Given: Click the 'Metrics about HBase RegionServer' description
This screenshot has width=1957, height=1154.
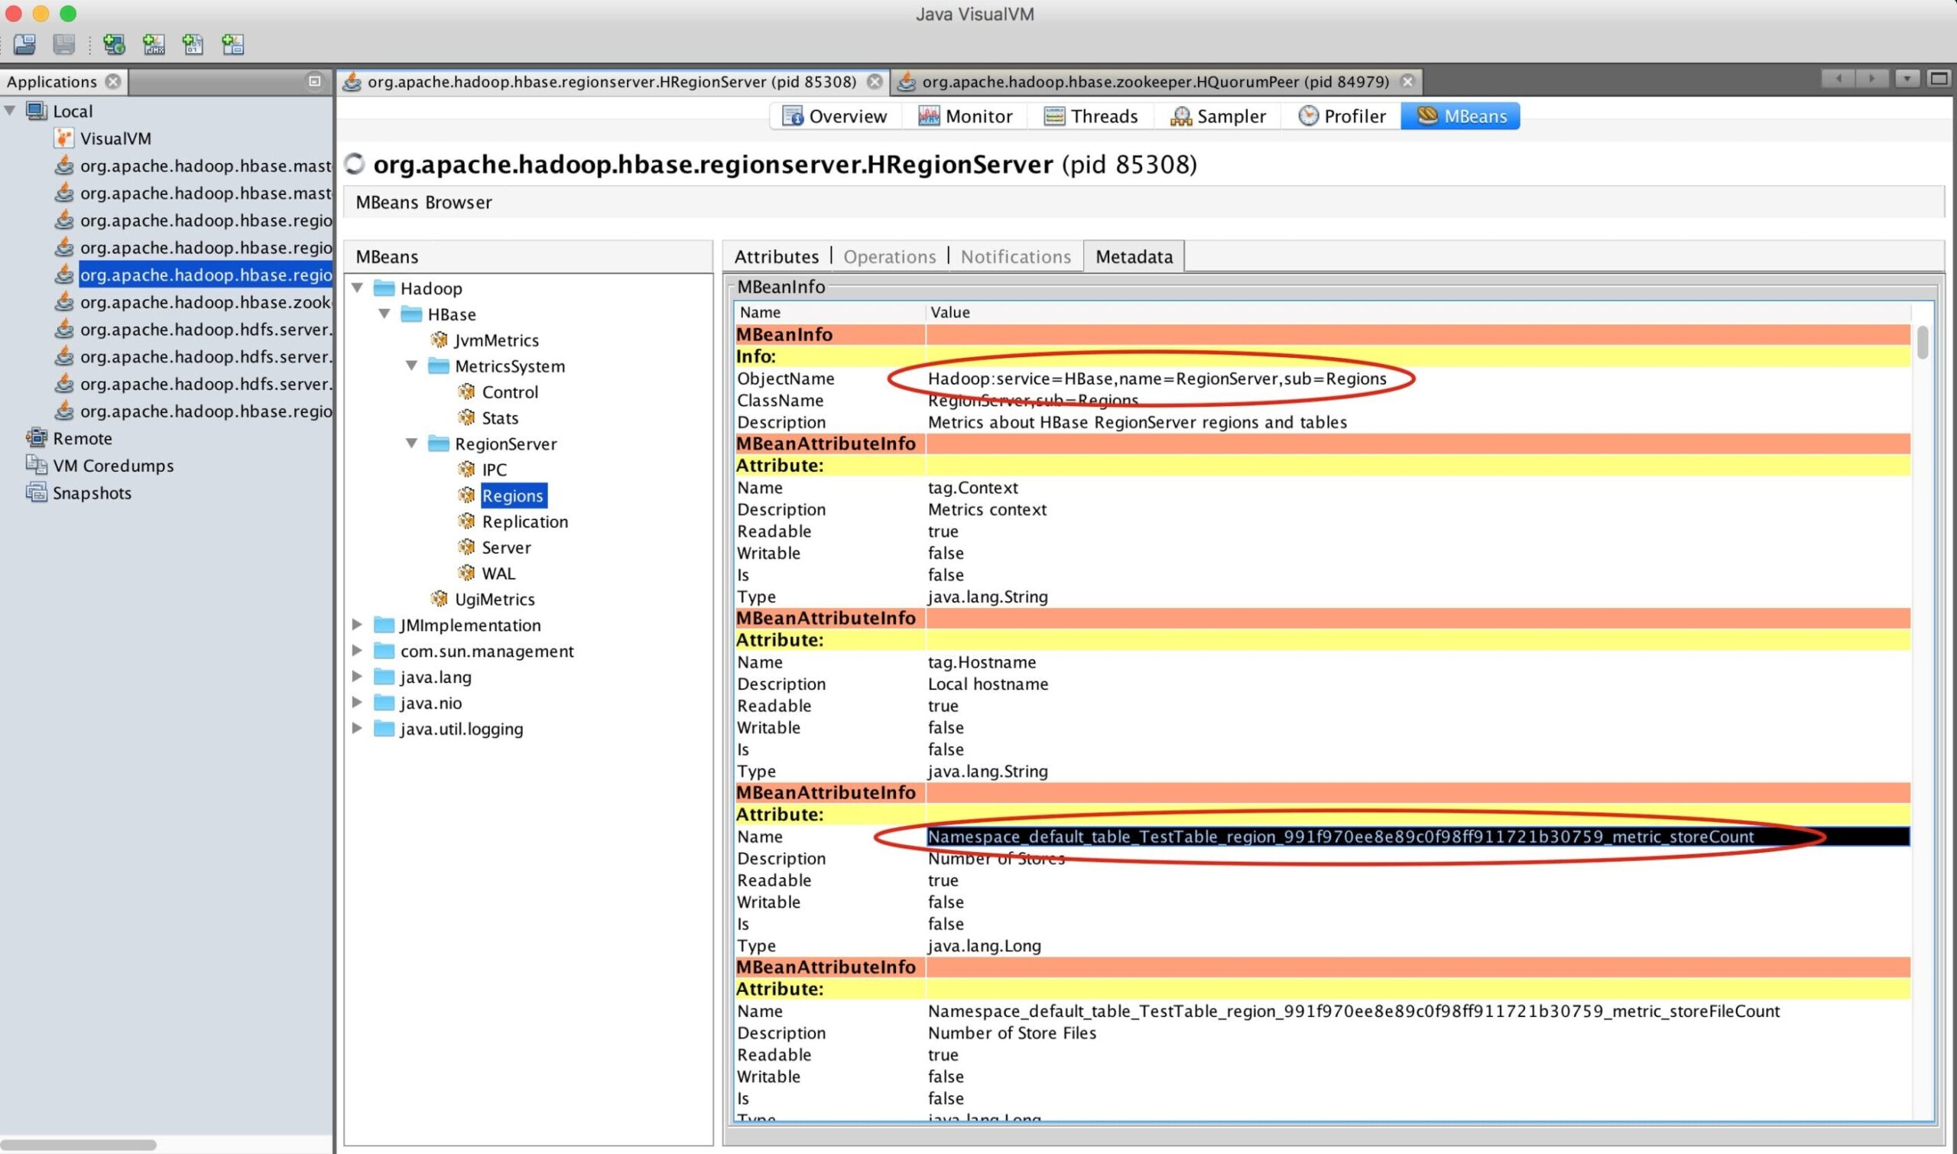Looking at the screenshot, I should point(1137,422).
